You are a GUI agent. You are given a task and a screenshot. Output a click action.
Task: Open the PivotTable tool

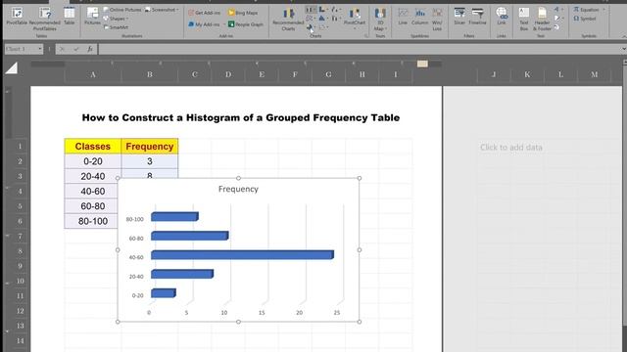click(x=17, y=17)
